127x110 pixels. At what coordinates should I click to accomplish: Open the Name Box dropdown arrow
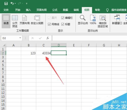(x=20, y=38)
